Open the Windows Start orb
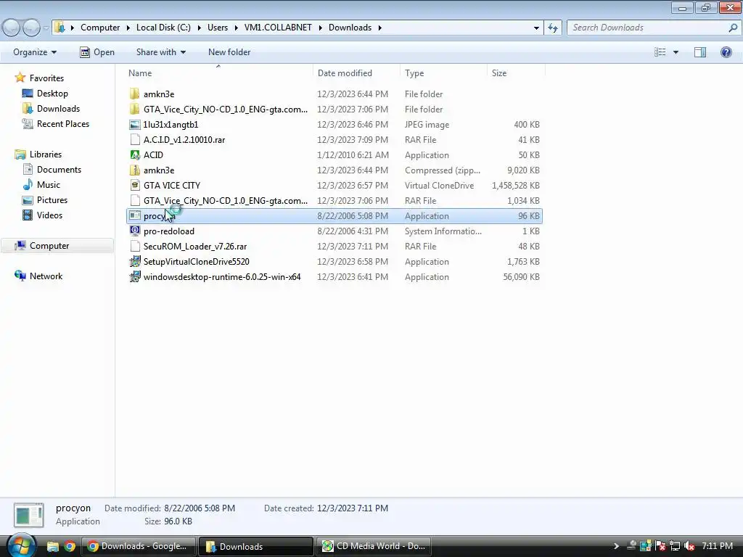The image size is (743, 557). (x=21, y=545)
